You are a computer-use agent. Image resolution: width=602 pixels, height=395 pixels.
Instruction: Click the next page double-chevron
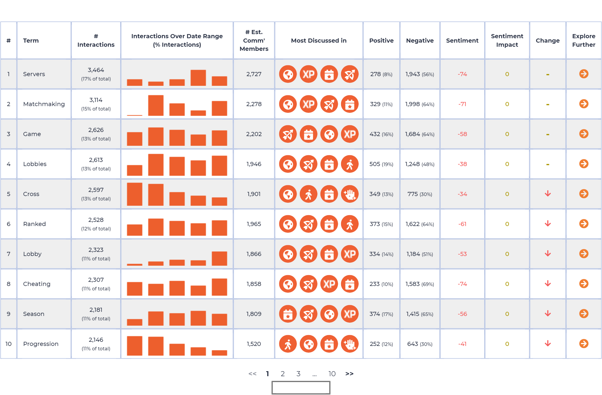pyautogui.click(x=349, y=374)
